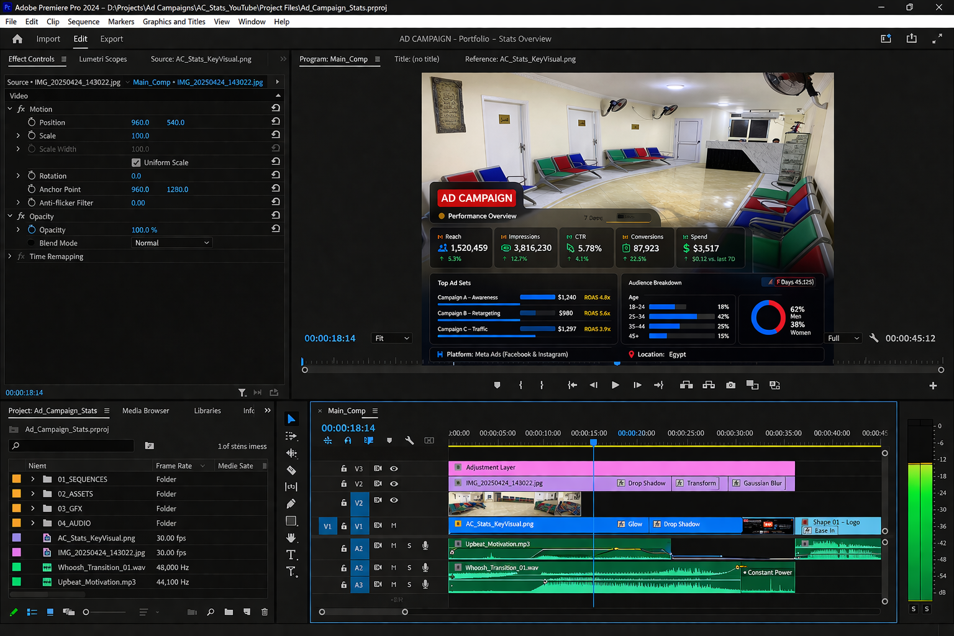Click the orange label swatch for 01_SEQUENCES
The height and width of the screenshot is (636, 954).
17,479
